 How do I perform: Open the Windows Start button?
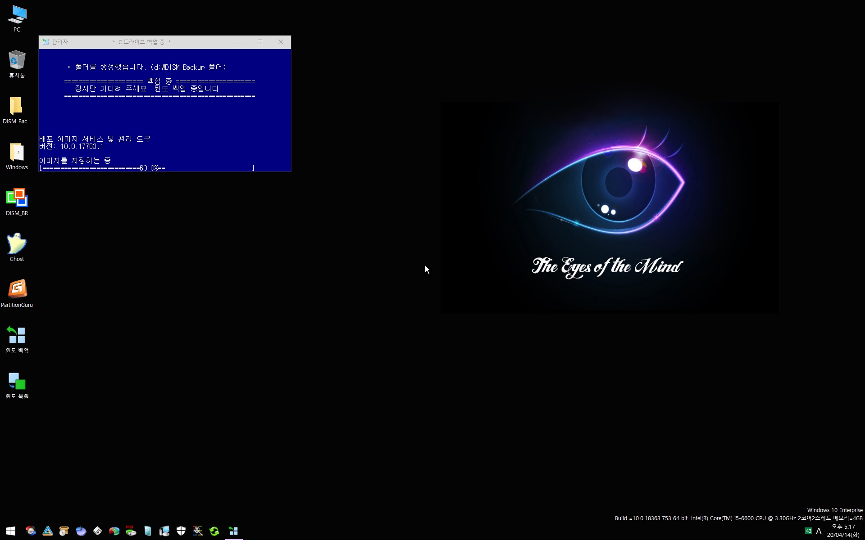tap(11, 531)
